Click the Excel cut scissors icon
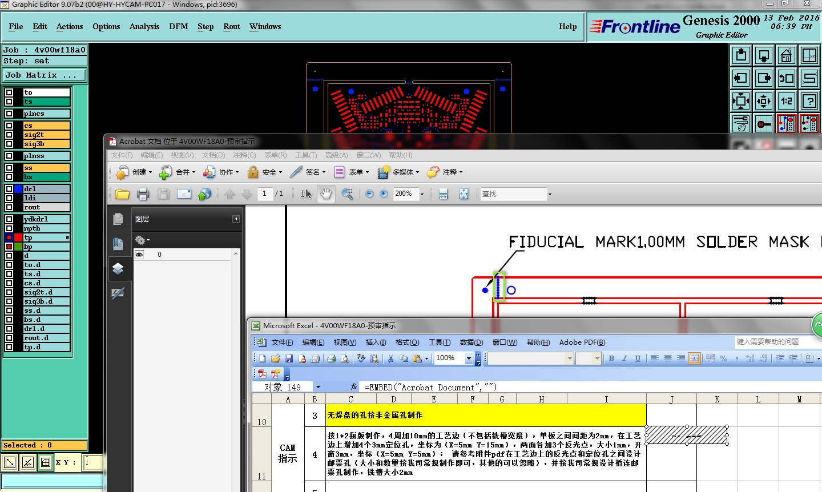Image resolution: width=822 pixels, height=492 pixels. [390, 358]
